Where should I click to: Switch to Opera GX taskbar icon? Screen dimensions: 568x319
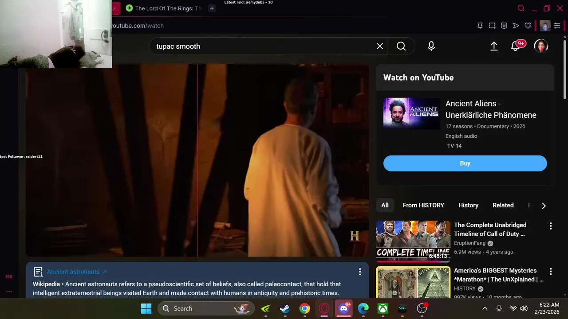(x=324, y=308)
